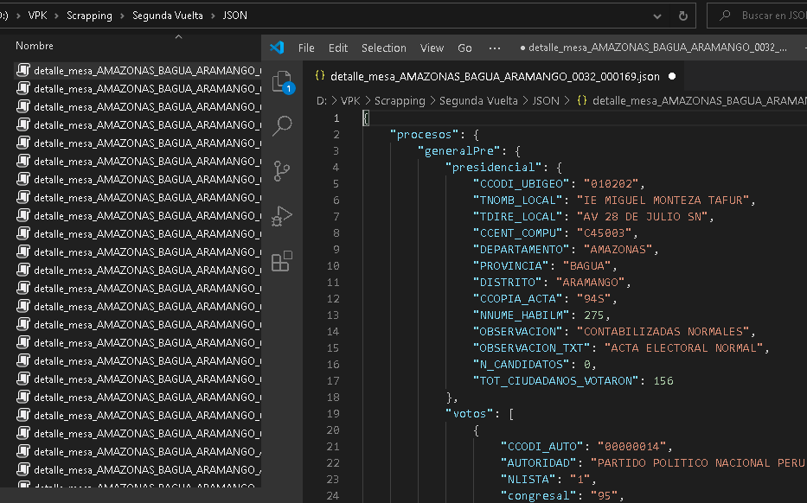807x503 pixels.
Task: Click the VS Code logo icon
Action: pyautogui.click(x=277, y=48)
